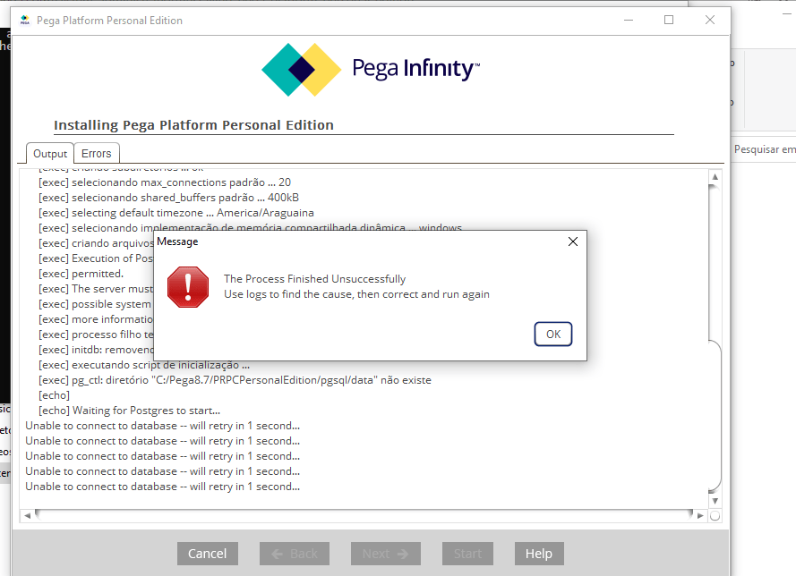Image resolution: width=796 pixels, height=576 pixels.
Task: Click the horizontal scroll-left arrow
Action: 28,516
